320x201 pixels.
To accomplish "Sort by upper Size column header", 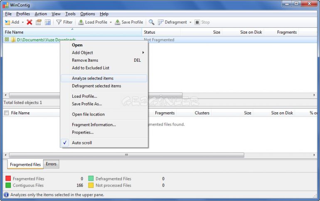I will tap(202, 32).
